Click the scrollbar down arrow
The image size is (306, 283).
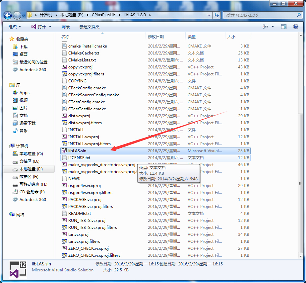click(300, 256)
